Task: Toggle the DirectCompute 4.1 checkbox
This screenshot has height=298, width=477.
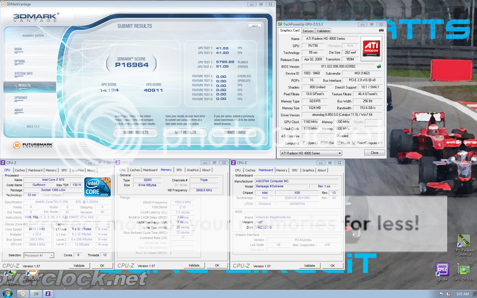Action: click(354, 143)
